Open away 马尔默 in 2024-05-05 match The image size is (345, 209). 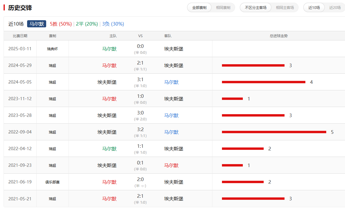point(171,82)
